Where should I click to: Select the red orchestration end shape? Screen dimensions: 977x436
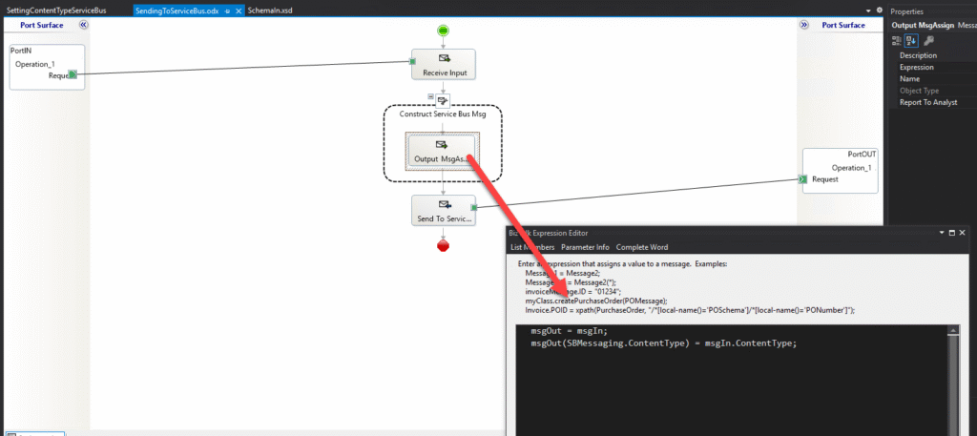point(443,246)
